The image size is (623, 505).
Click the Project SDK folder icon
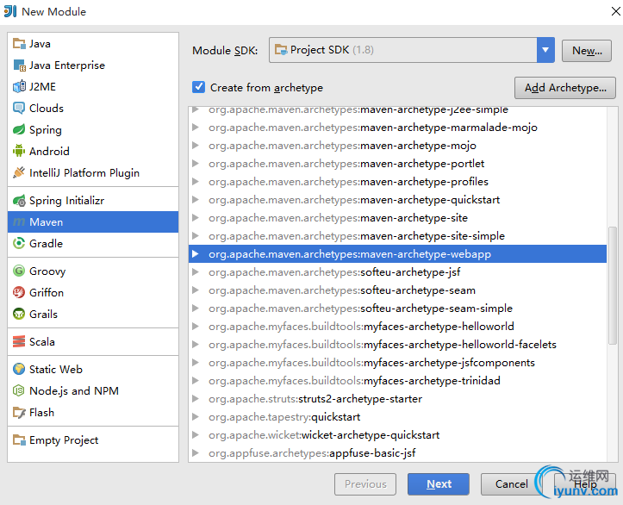281,50
